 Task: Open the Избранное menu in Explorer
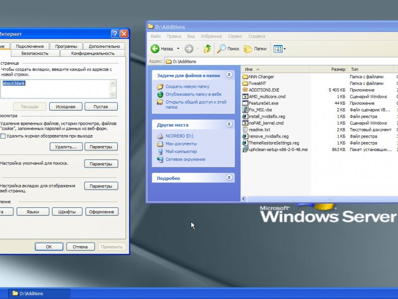pos(211,36)
